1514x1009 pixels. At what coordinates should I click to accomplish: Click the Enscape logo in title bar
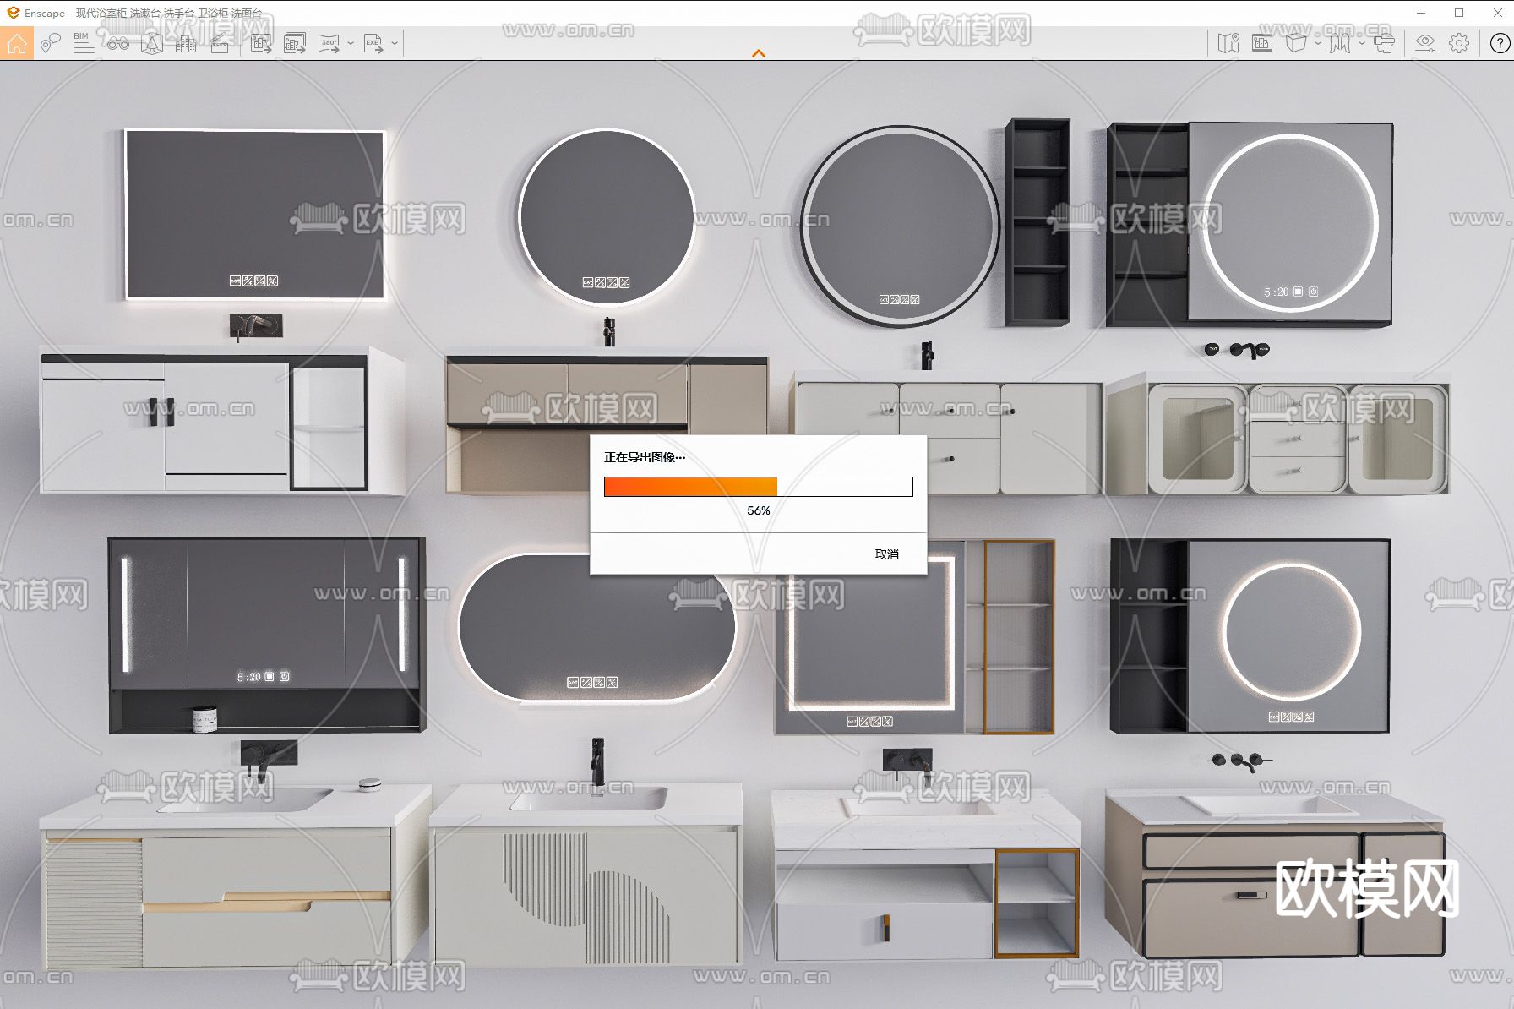(13, 13)
